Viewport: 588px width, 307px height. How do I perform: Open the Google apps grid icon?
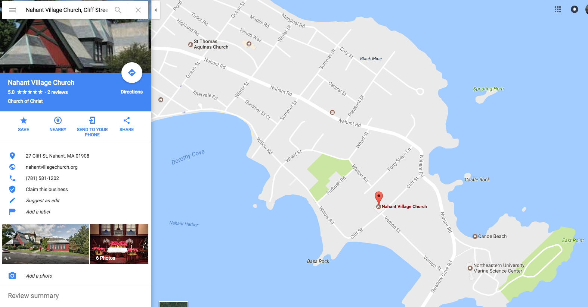pyautogui.click(x=558, y=10)
